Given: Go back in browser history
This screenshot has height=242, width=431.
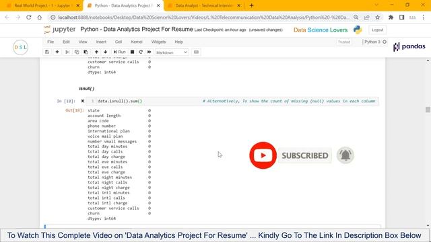Looking at the screenshot, I should [x=7, y=17].
